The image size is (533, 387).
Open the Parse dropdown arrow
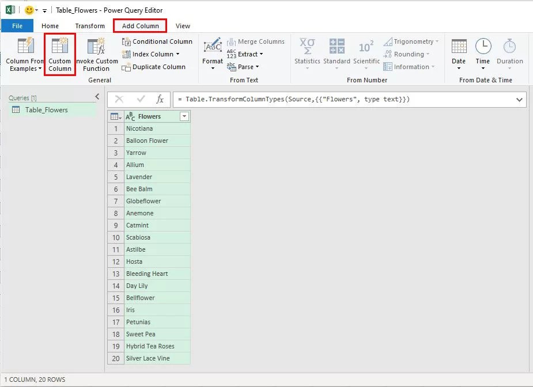point(258,67)
